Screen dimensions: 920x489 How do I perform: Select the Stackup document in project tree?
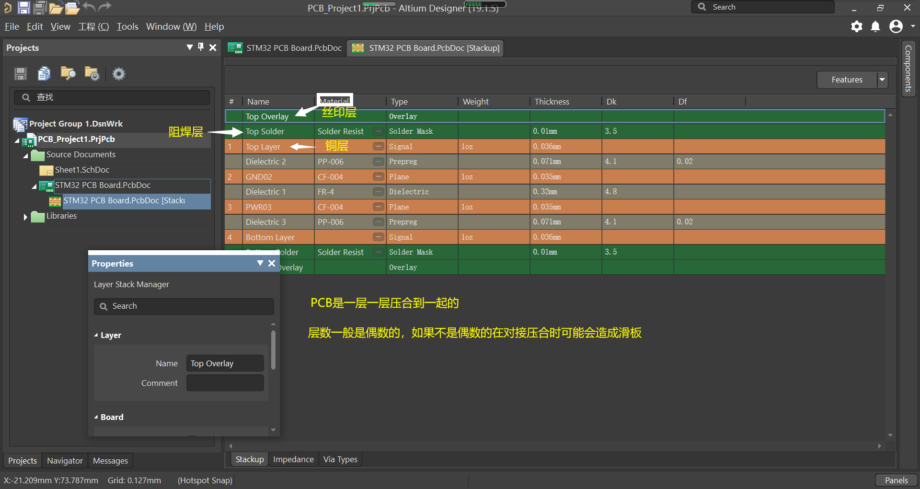[124, 200]
